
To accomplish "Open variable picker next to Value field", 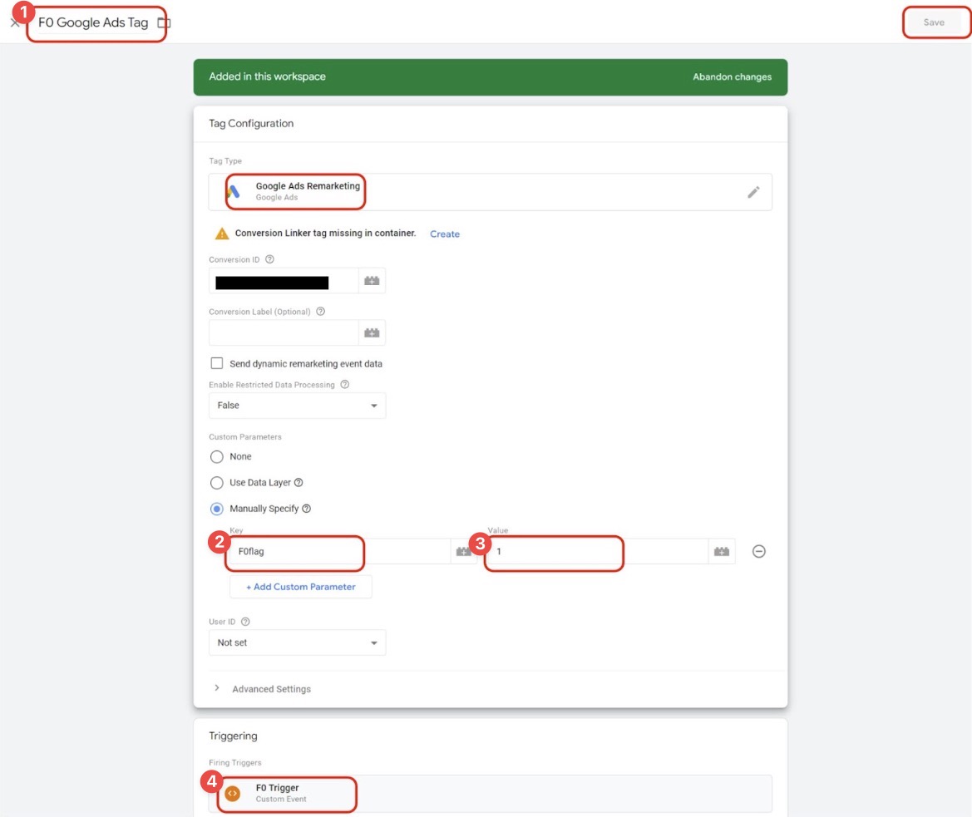I will (722, 551).
